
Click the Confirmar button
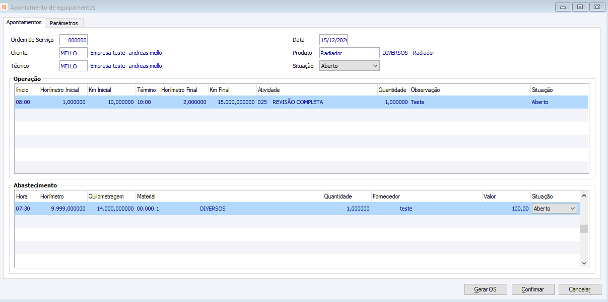tap(533, 289)
